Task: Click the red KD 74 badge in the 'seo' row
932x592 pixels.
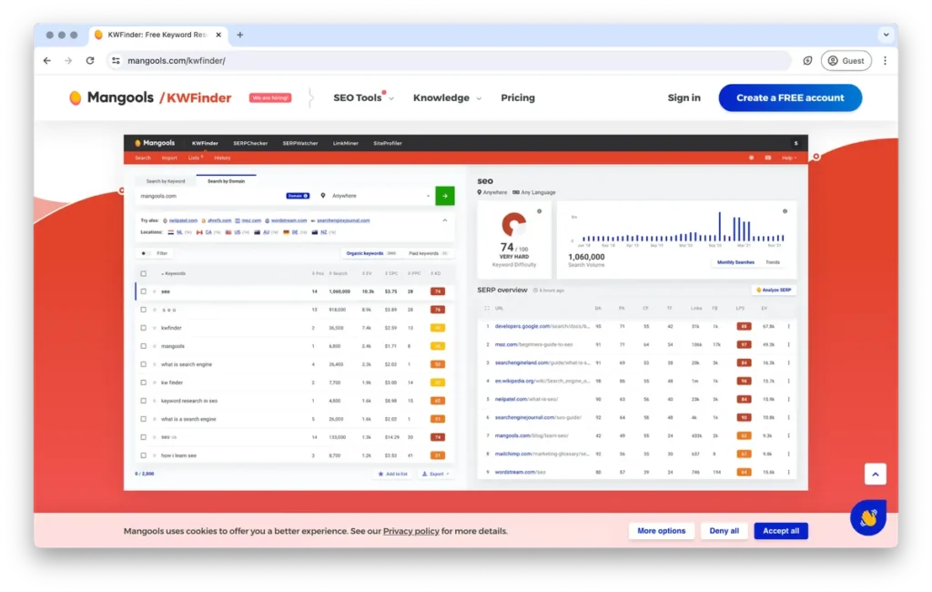Action: pyautogui.click(x=438, y=291)
